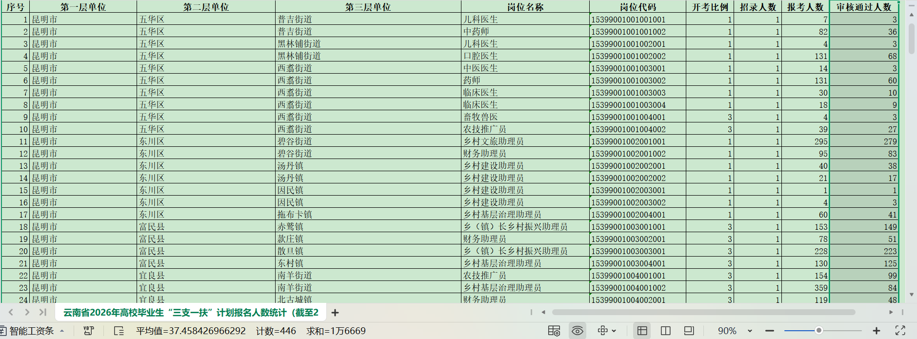Click the zoom in plus button
The image size is (917, 339).
(x=876, y=331)
